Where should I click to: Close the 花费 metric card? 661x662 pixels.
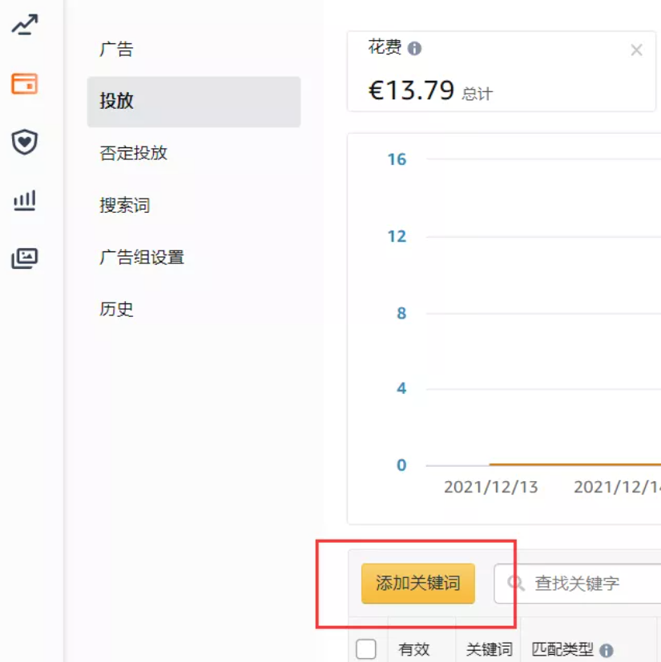636,50
